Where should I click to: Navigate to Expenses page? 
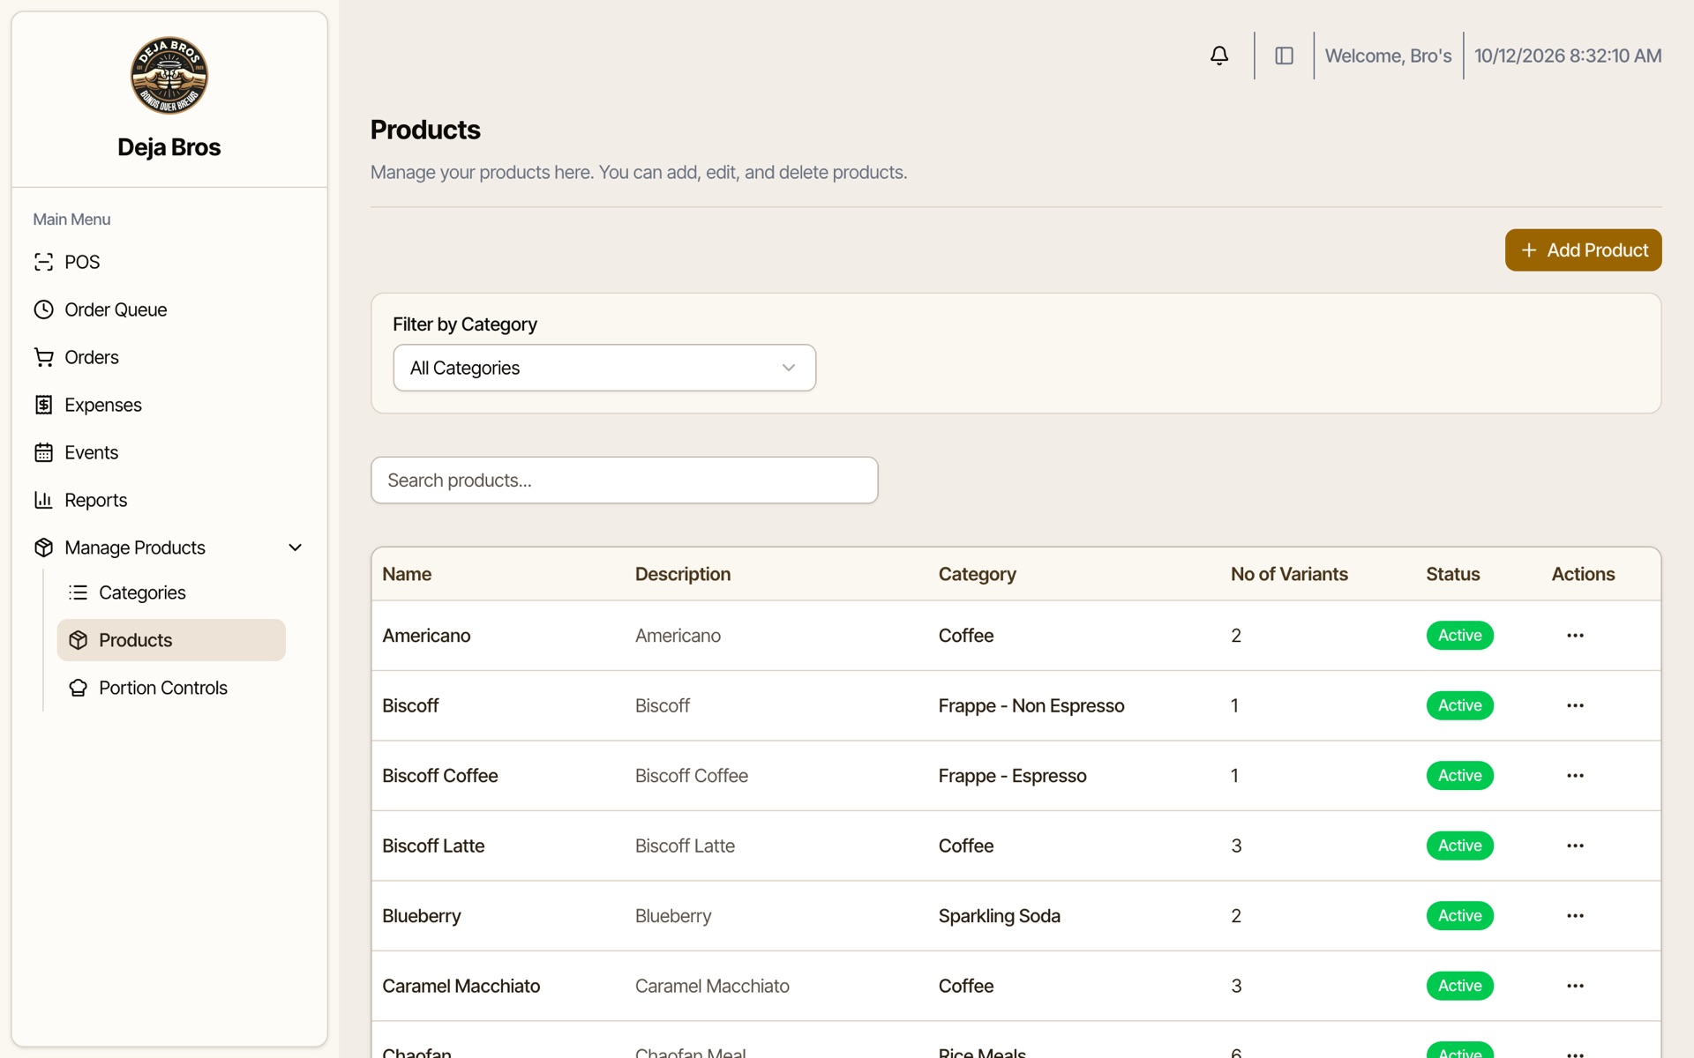tap(169, 405)
